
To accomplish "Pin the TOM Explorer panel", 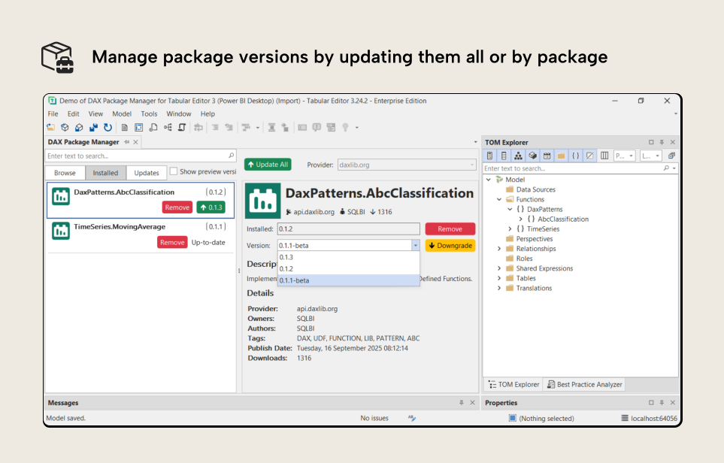I will click(x=662, y=142).
